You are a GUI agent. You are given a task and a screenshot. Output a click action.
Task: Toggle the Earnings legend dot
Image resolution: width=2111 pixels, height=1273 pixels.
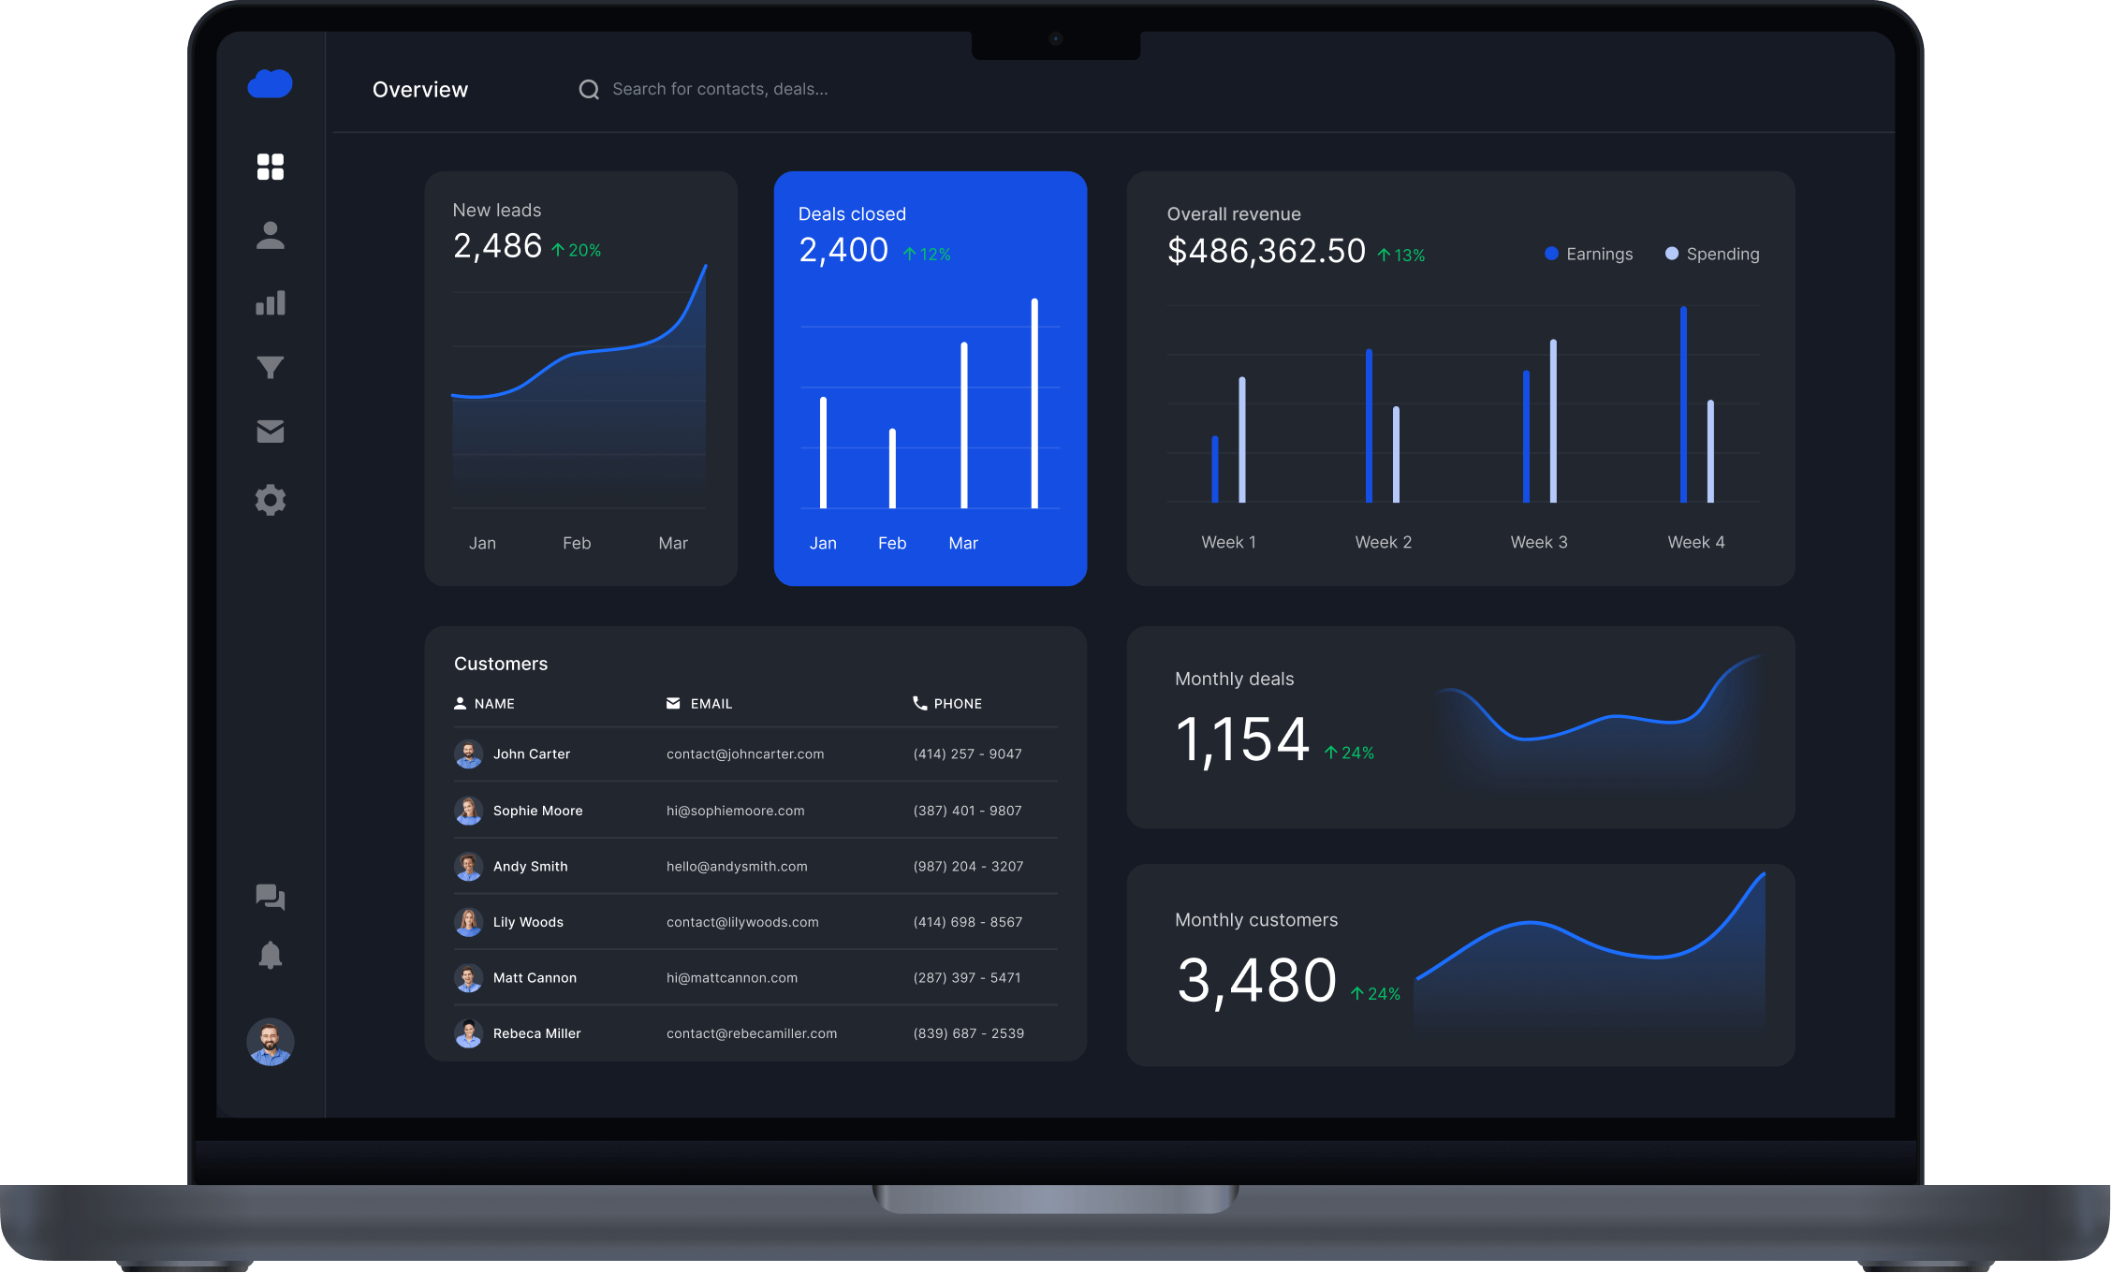click(1551, 254)
